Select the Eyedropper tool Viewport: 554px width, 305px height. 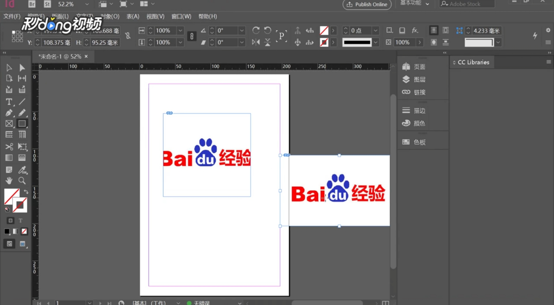pyautogui.click(x=22, y=170)
